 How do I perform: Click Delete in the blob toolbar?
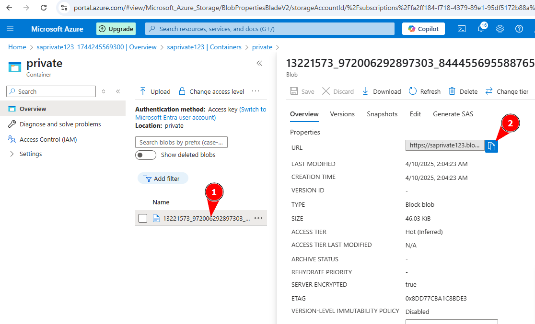click(463, 91)
